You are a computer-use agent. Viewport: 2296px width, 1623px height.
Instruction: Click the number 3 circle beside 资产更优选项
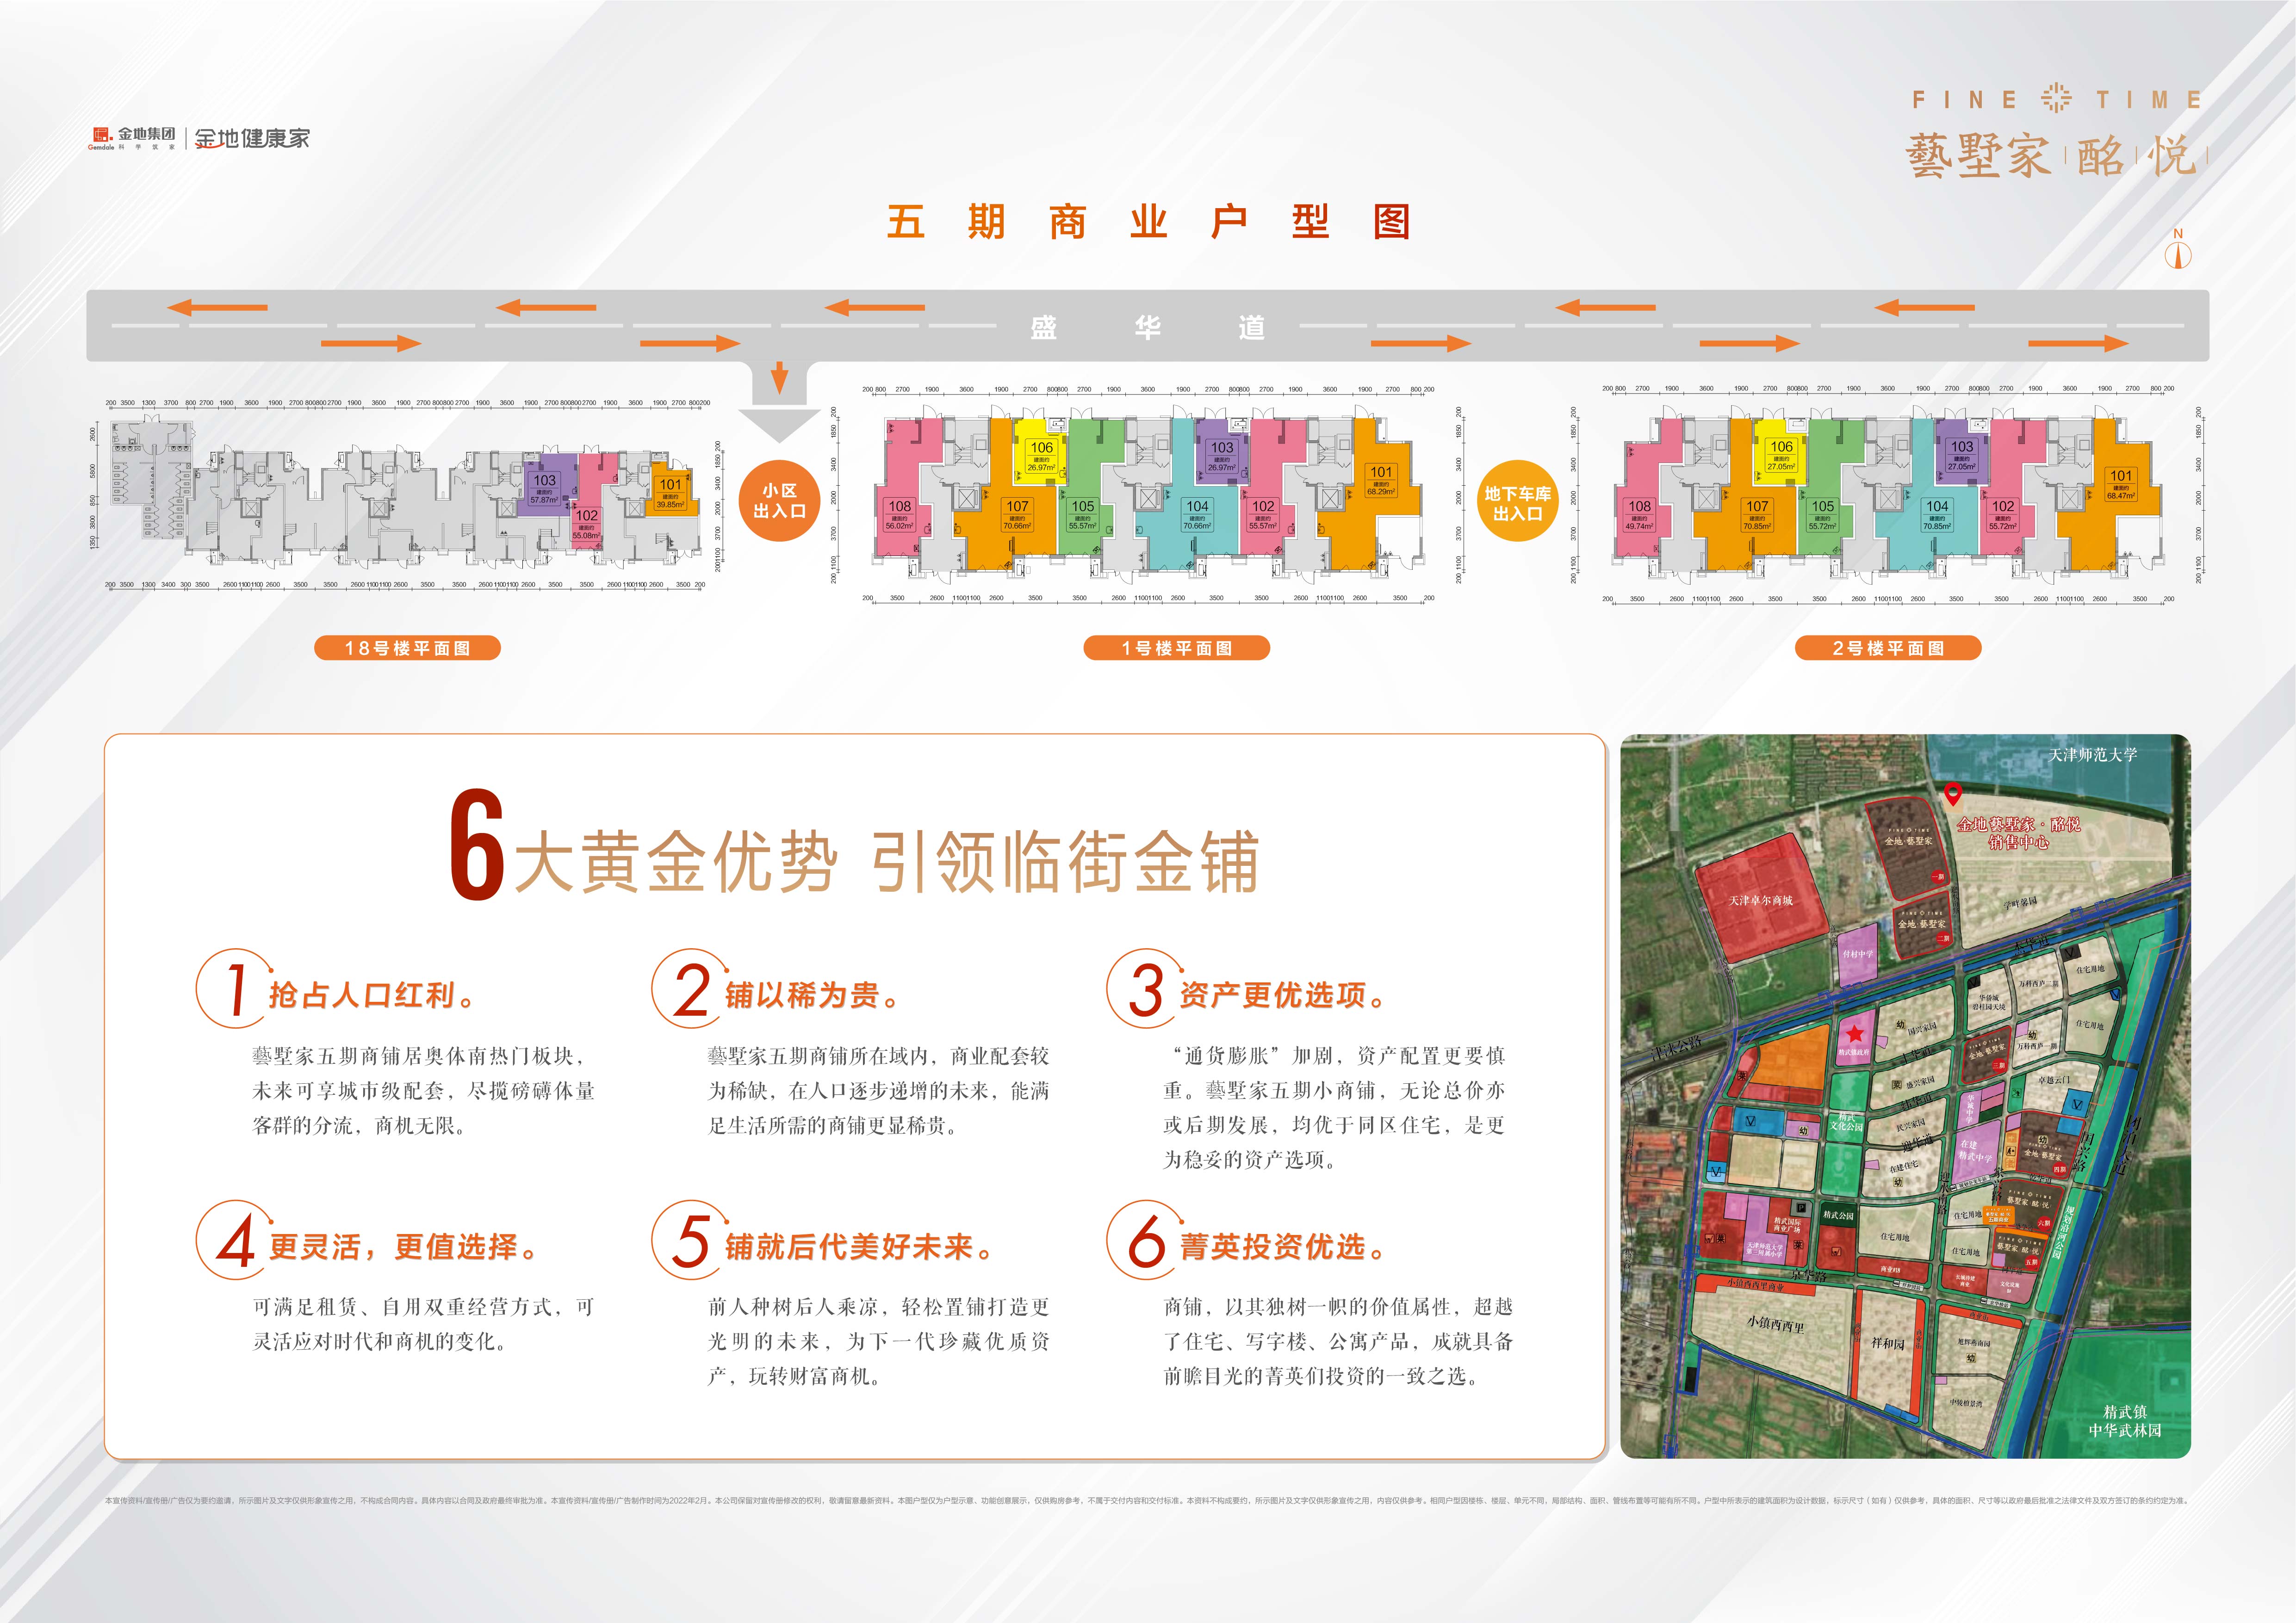(1146, 989)
